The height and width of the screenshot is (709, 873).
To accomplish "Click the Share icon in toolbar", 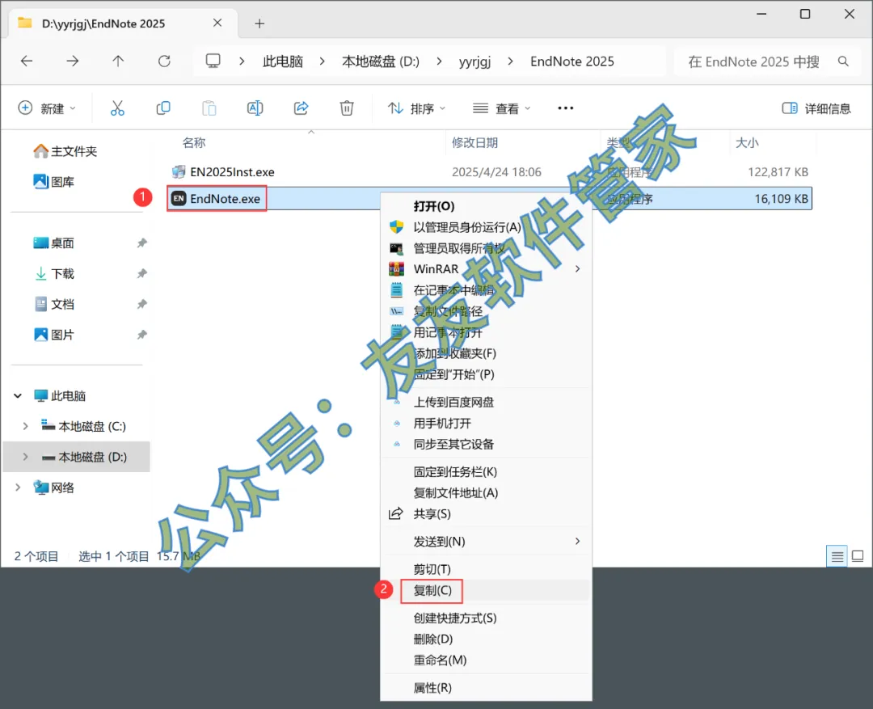I will (x=302, y=108).
